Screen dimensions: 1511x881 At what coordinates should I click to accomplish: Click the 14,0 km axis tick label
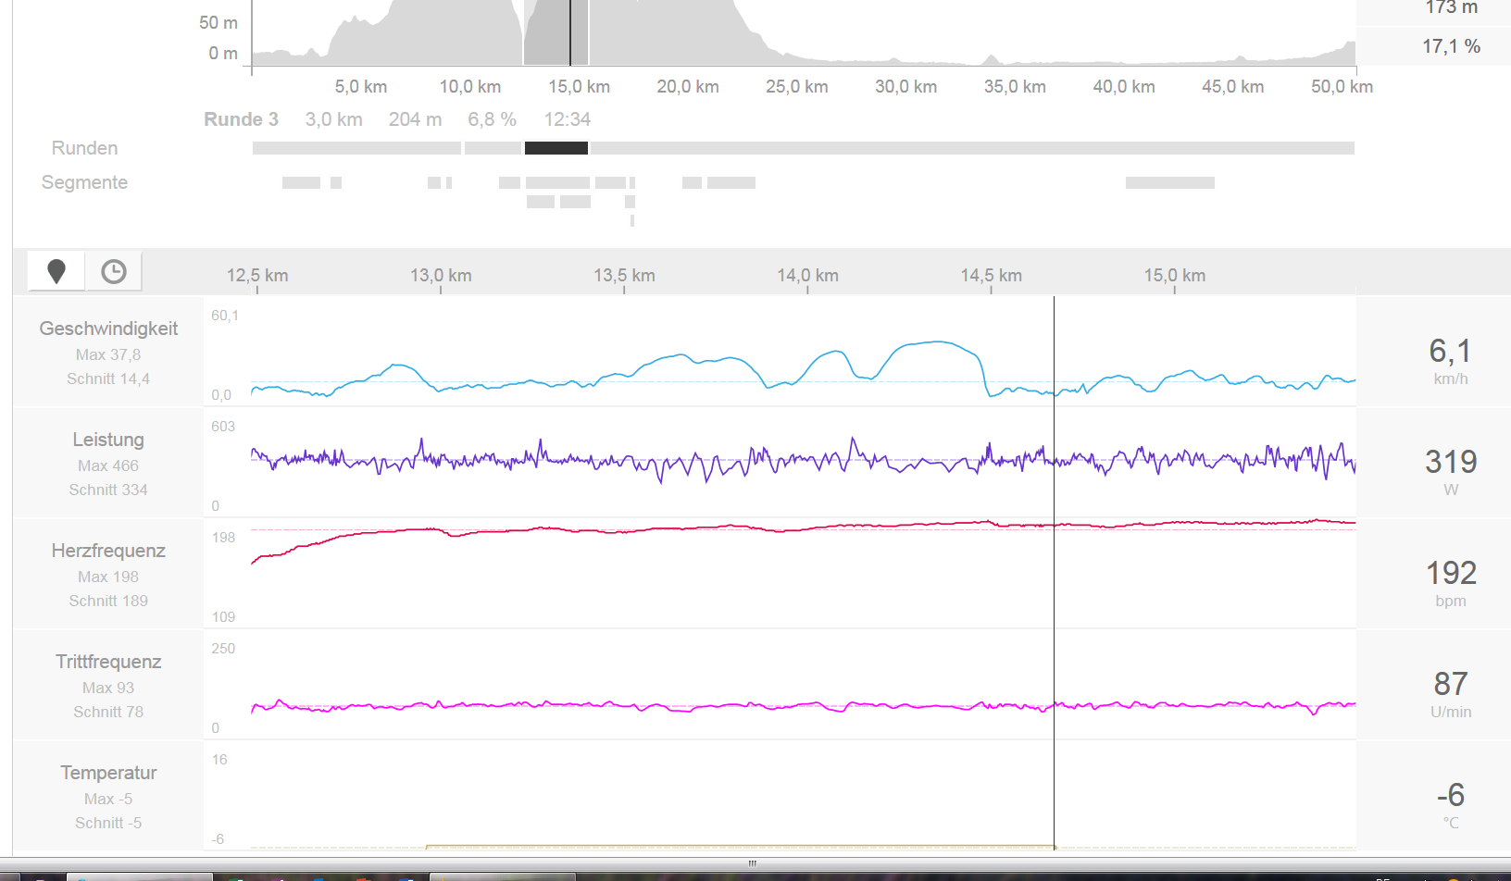pos(807,276)
